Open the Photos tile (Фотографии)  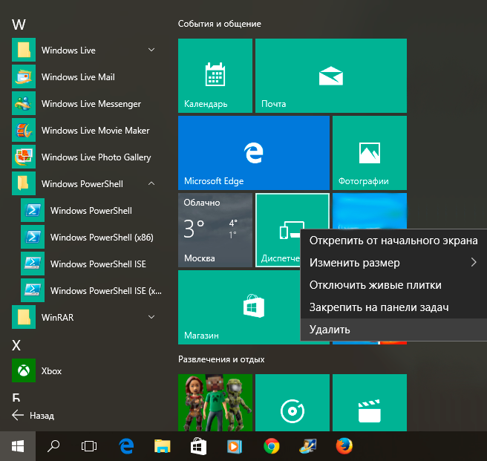pos(370,153)
